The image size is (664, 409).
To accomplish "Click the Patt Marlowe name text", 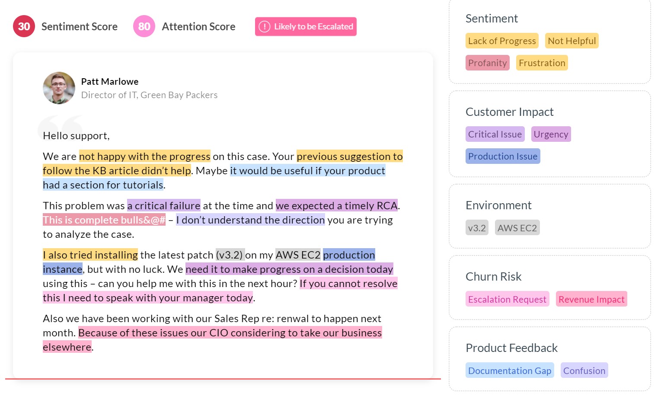I will click(110, 82).
